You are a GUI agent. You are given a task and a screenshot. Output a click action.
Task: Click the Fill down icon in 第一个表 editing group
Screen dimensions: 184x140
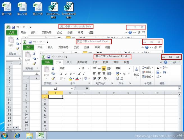tap(158, 72)
